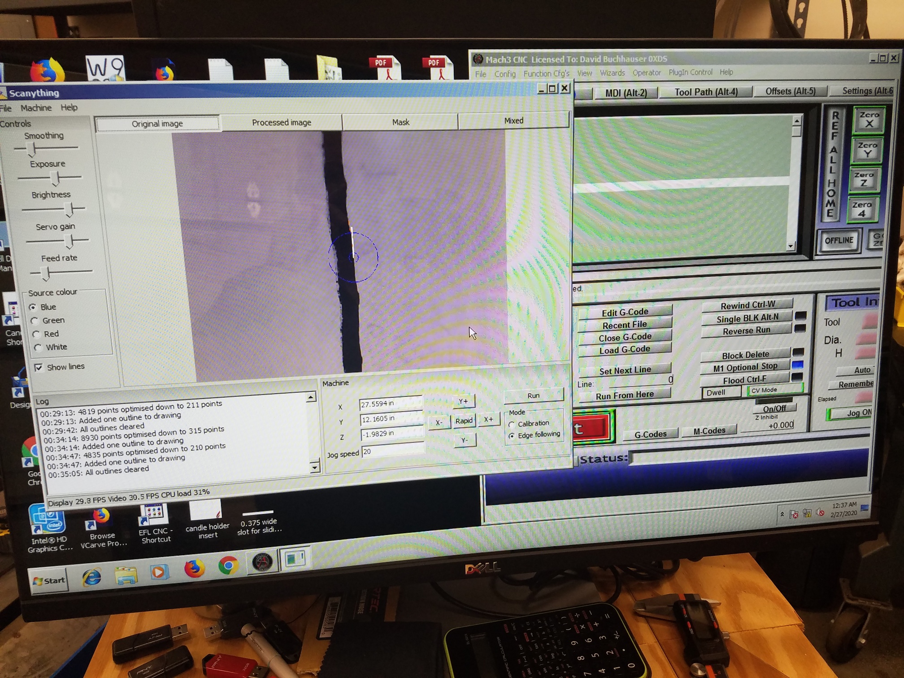This screenshot has height=678, width=904.
Task: Switch to the Processed image tab
Action: (x=281, y=122)
